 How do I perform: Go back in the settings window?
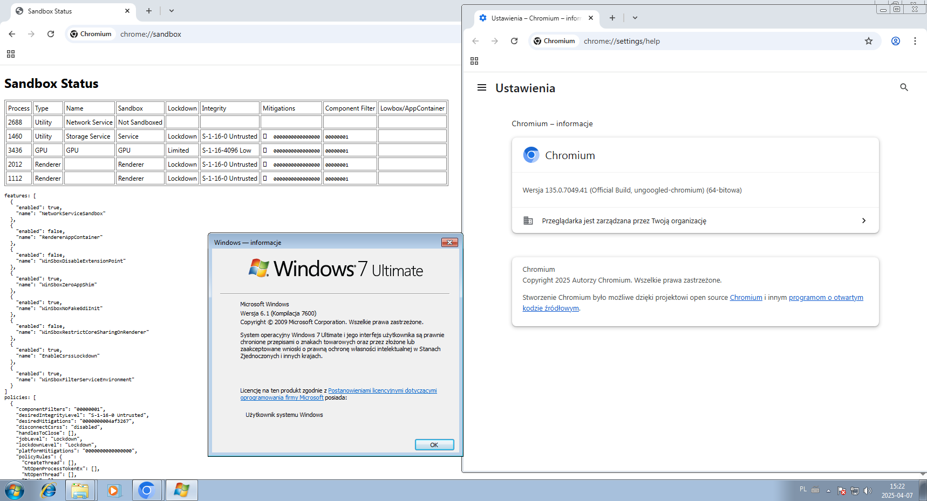pos(475,41)
